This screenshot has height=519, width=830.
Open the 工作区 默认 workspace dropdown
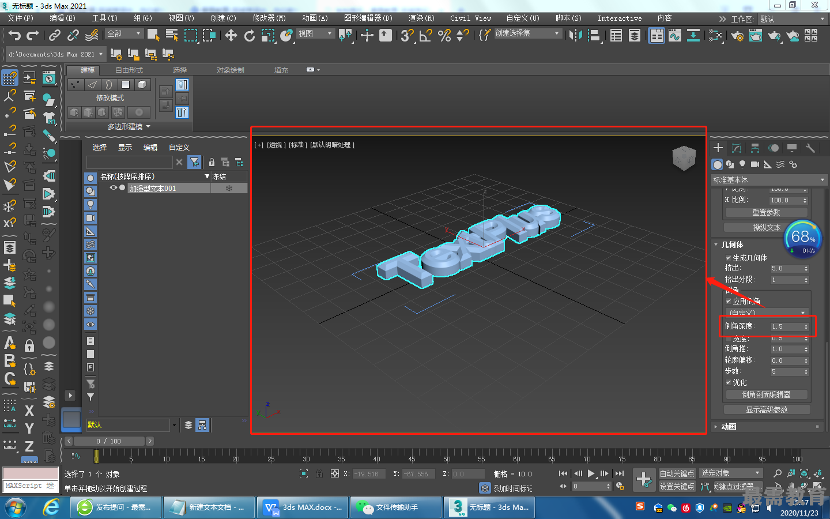pos(792,19)
